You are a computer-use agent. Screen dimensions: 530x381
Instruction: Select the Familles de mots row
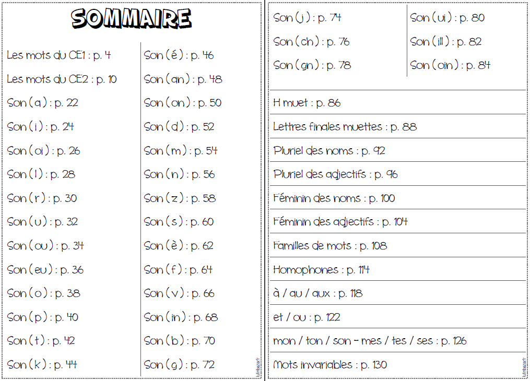(x=398, y=245)
